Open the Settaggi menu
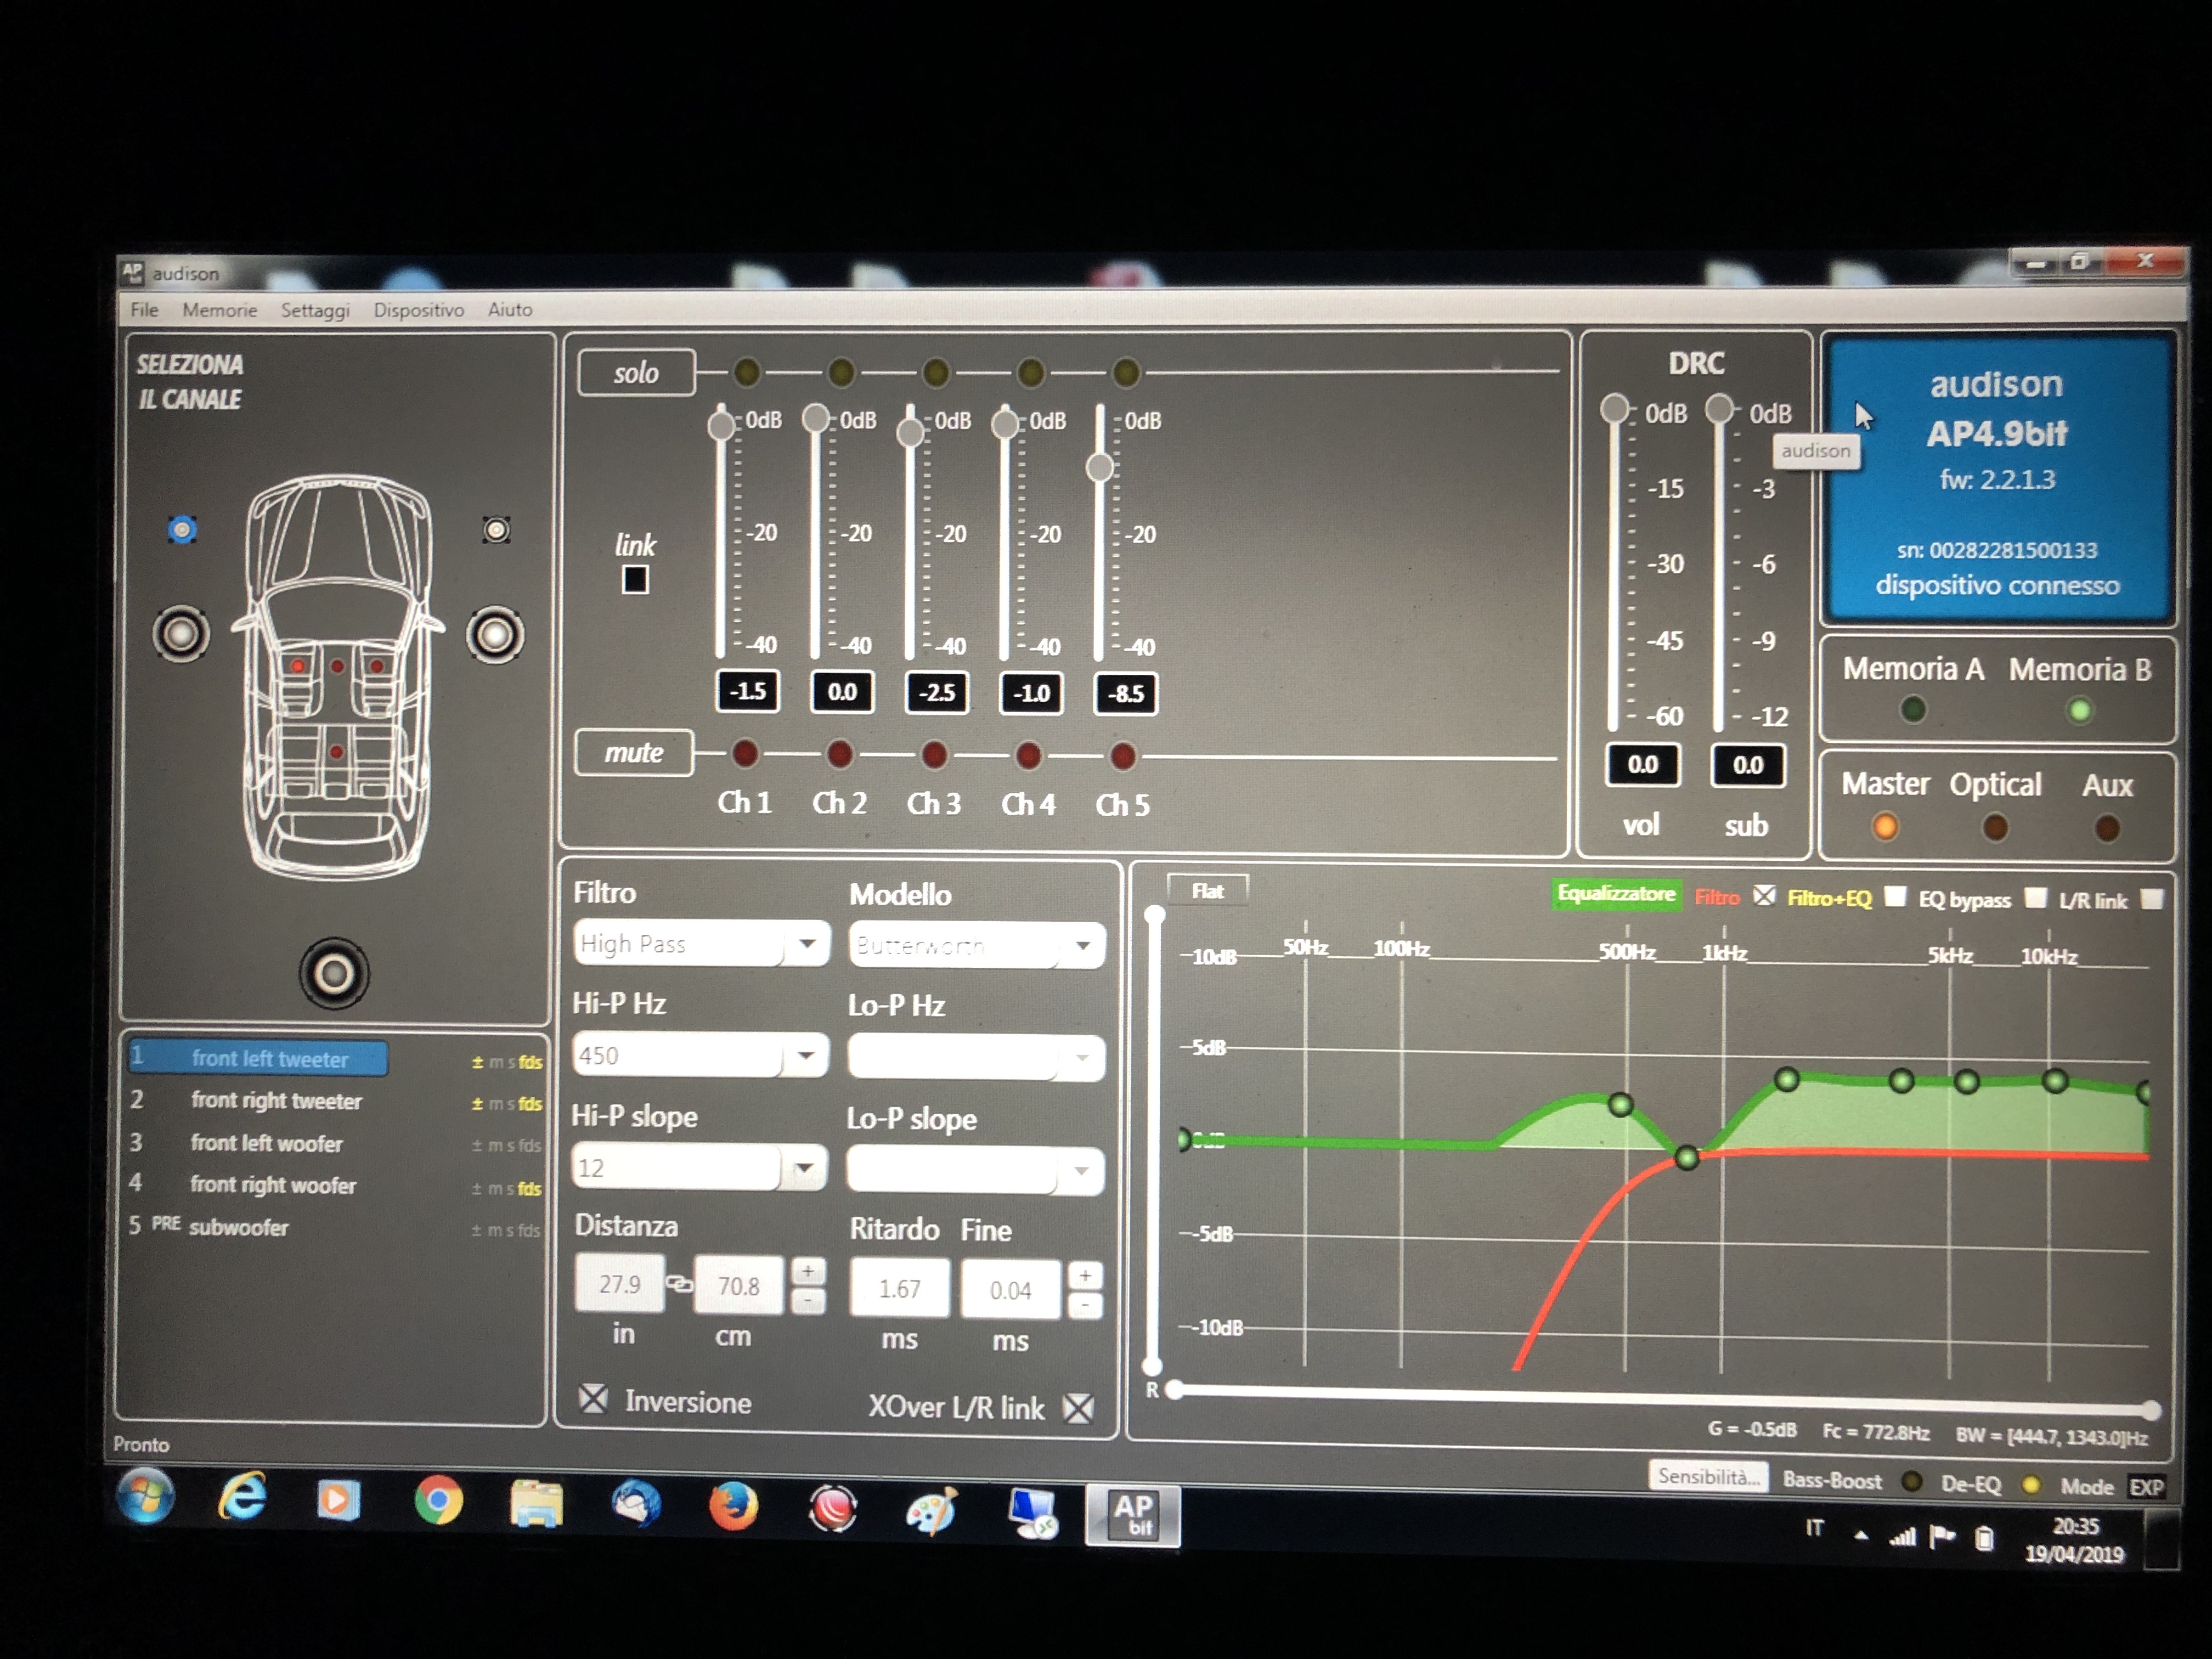This screenshot has width=2212, height=1659. click(x=315, y=310)
